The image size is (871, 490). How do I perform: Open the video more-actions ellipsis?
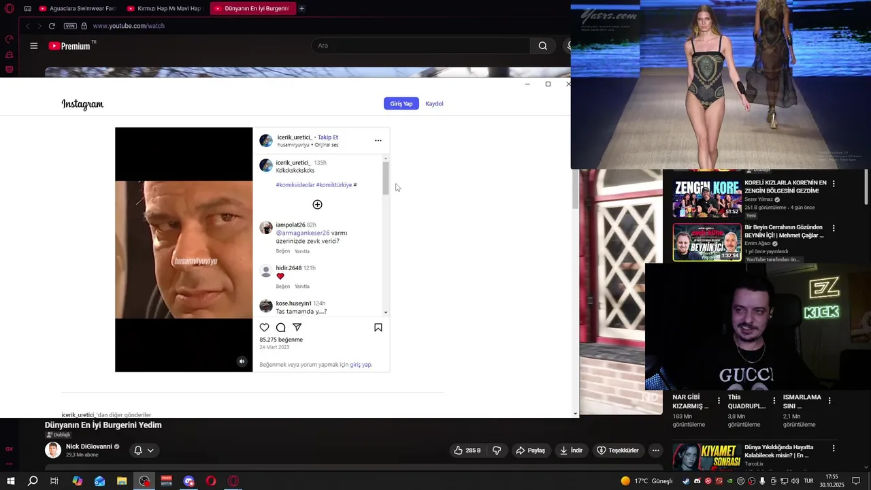655,451
